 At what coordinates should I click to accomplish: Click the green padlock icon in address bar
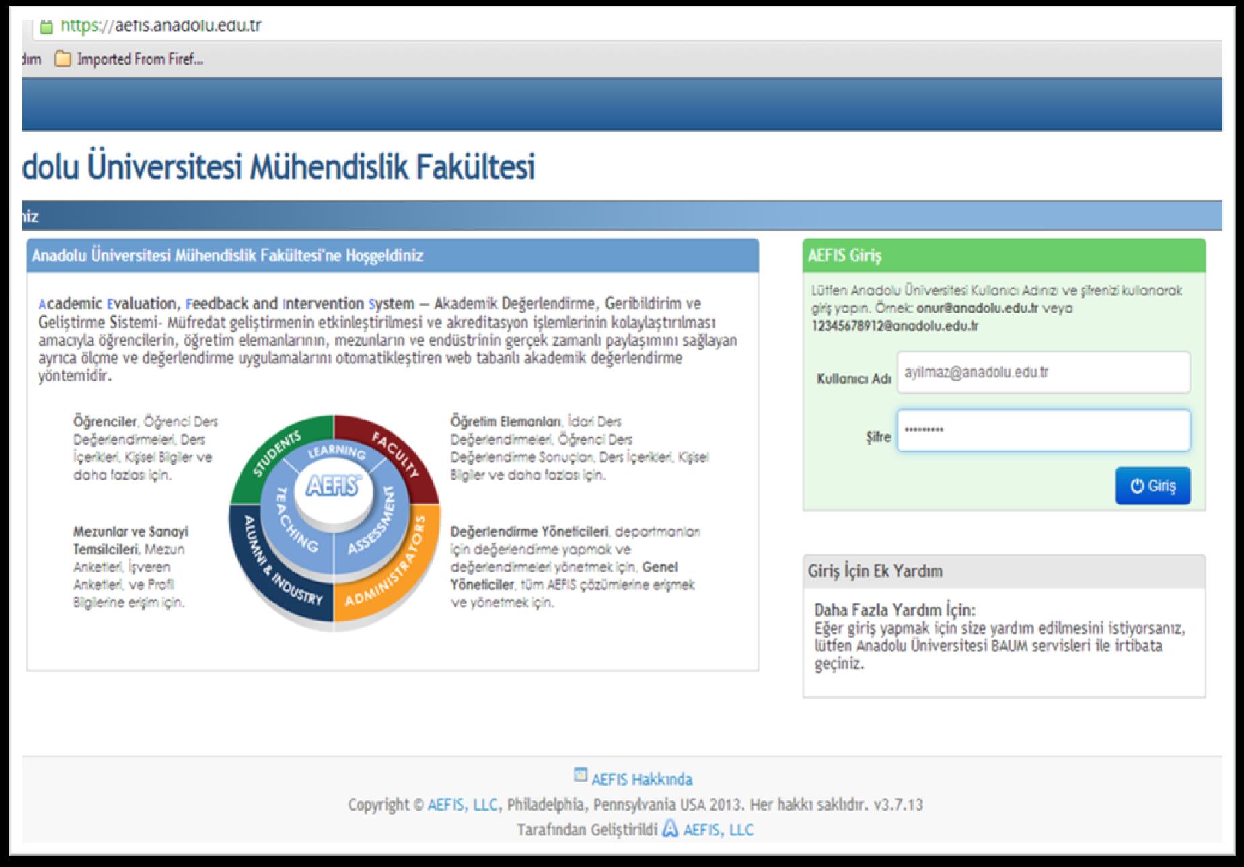point(46,27)
